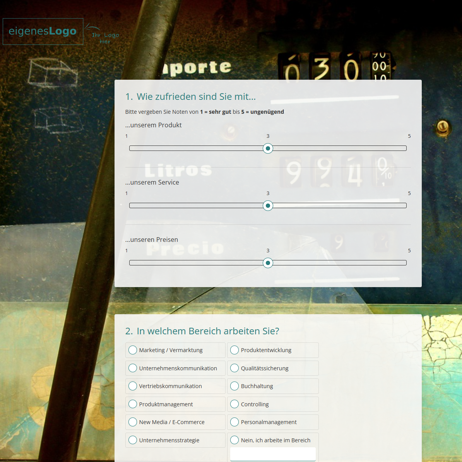
Task: Click the '...unseren Preisen' label
Action: [x=151, y=240]
